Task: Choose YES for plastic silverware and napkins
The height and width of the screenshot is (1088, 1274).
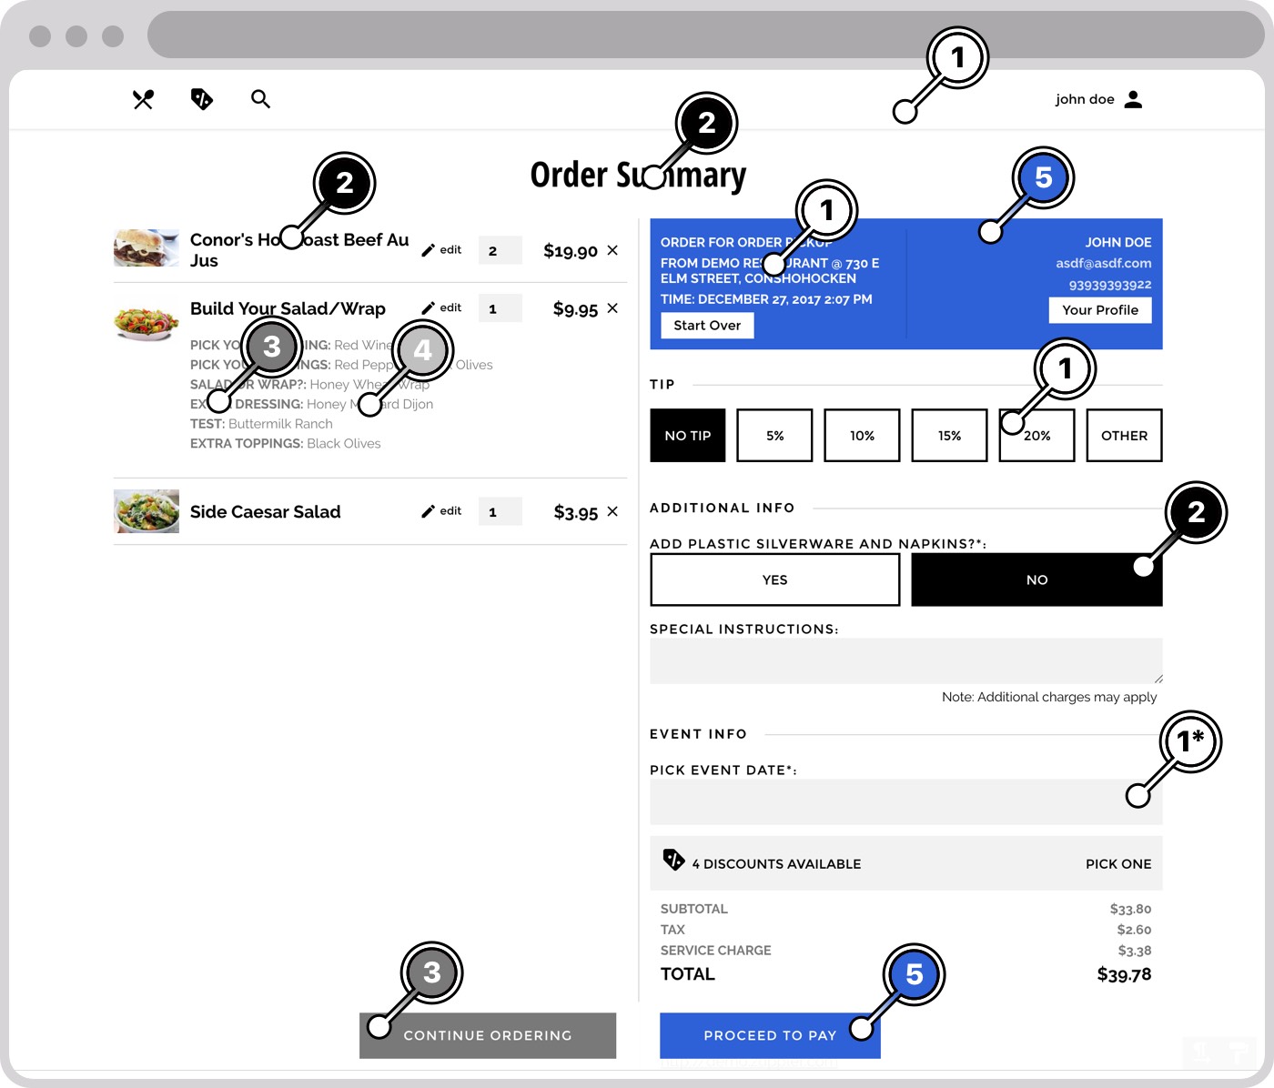Action: tap(774, 579)
